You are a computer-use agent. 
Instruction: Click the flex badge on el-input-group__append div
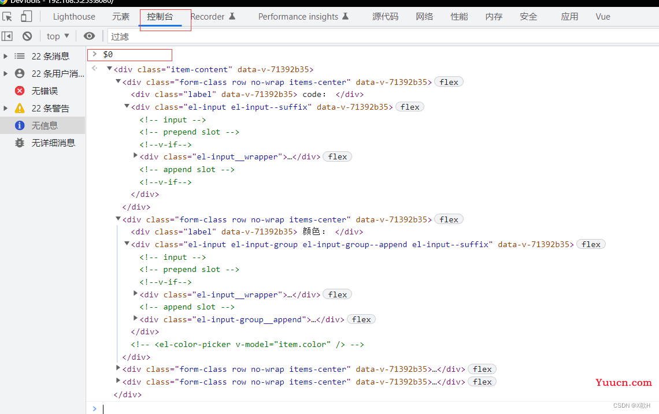coord(361,319)
